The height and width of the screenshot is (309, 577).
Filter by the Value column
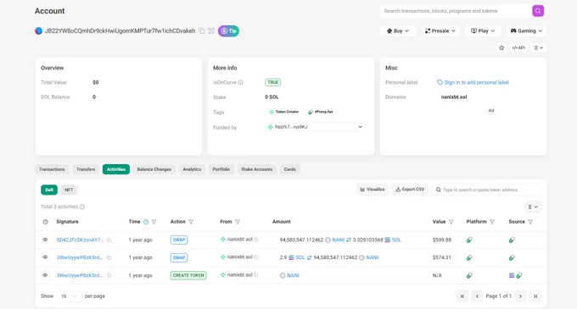click(x=451, y=222)
